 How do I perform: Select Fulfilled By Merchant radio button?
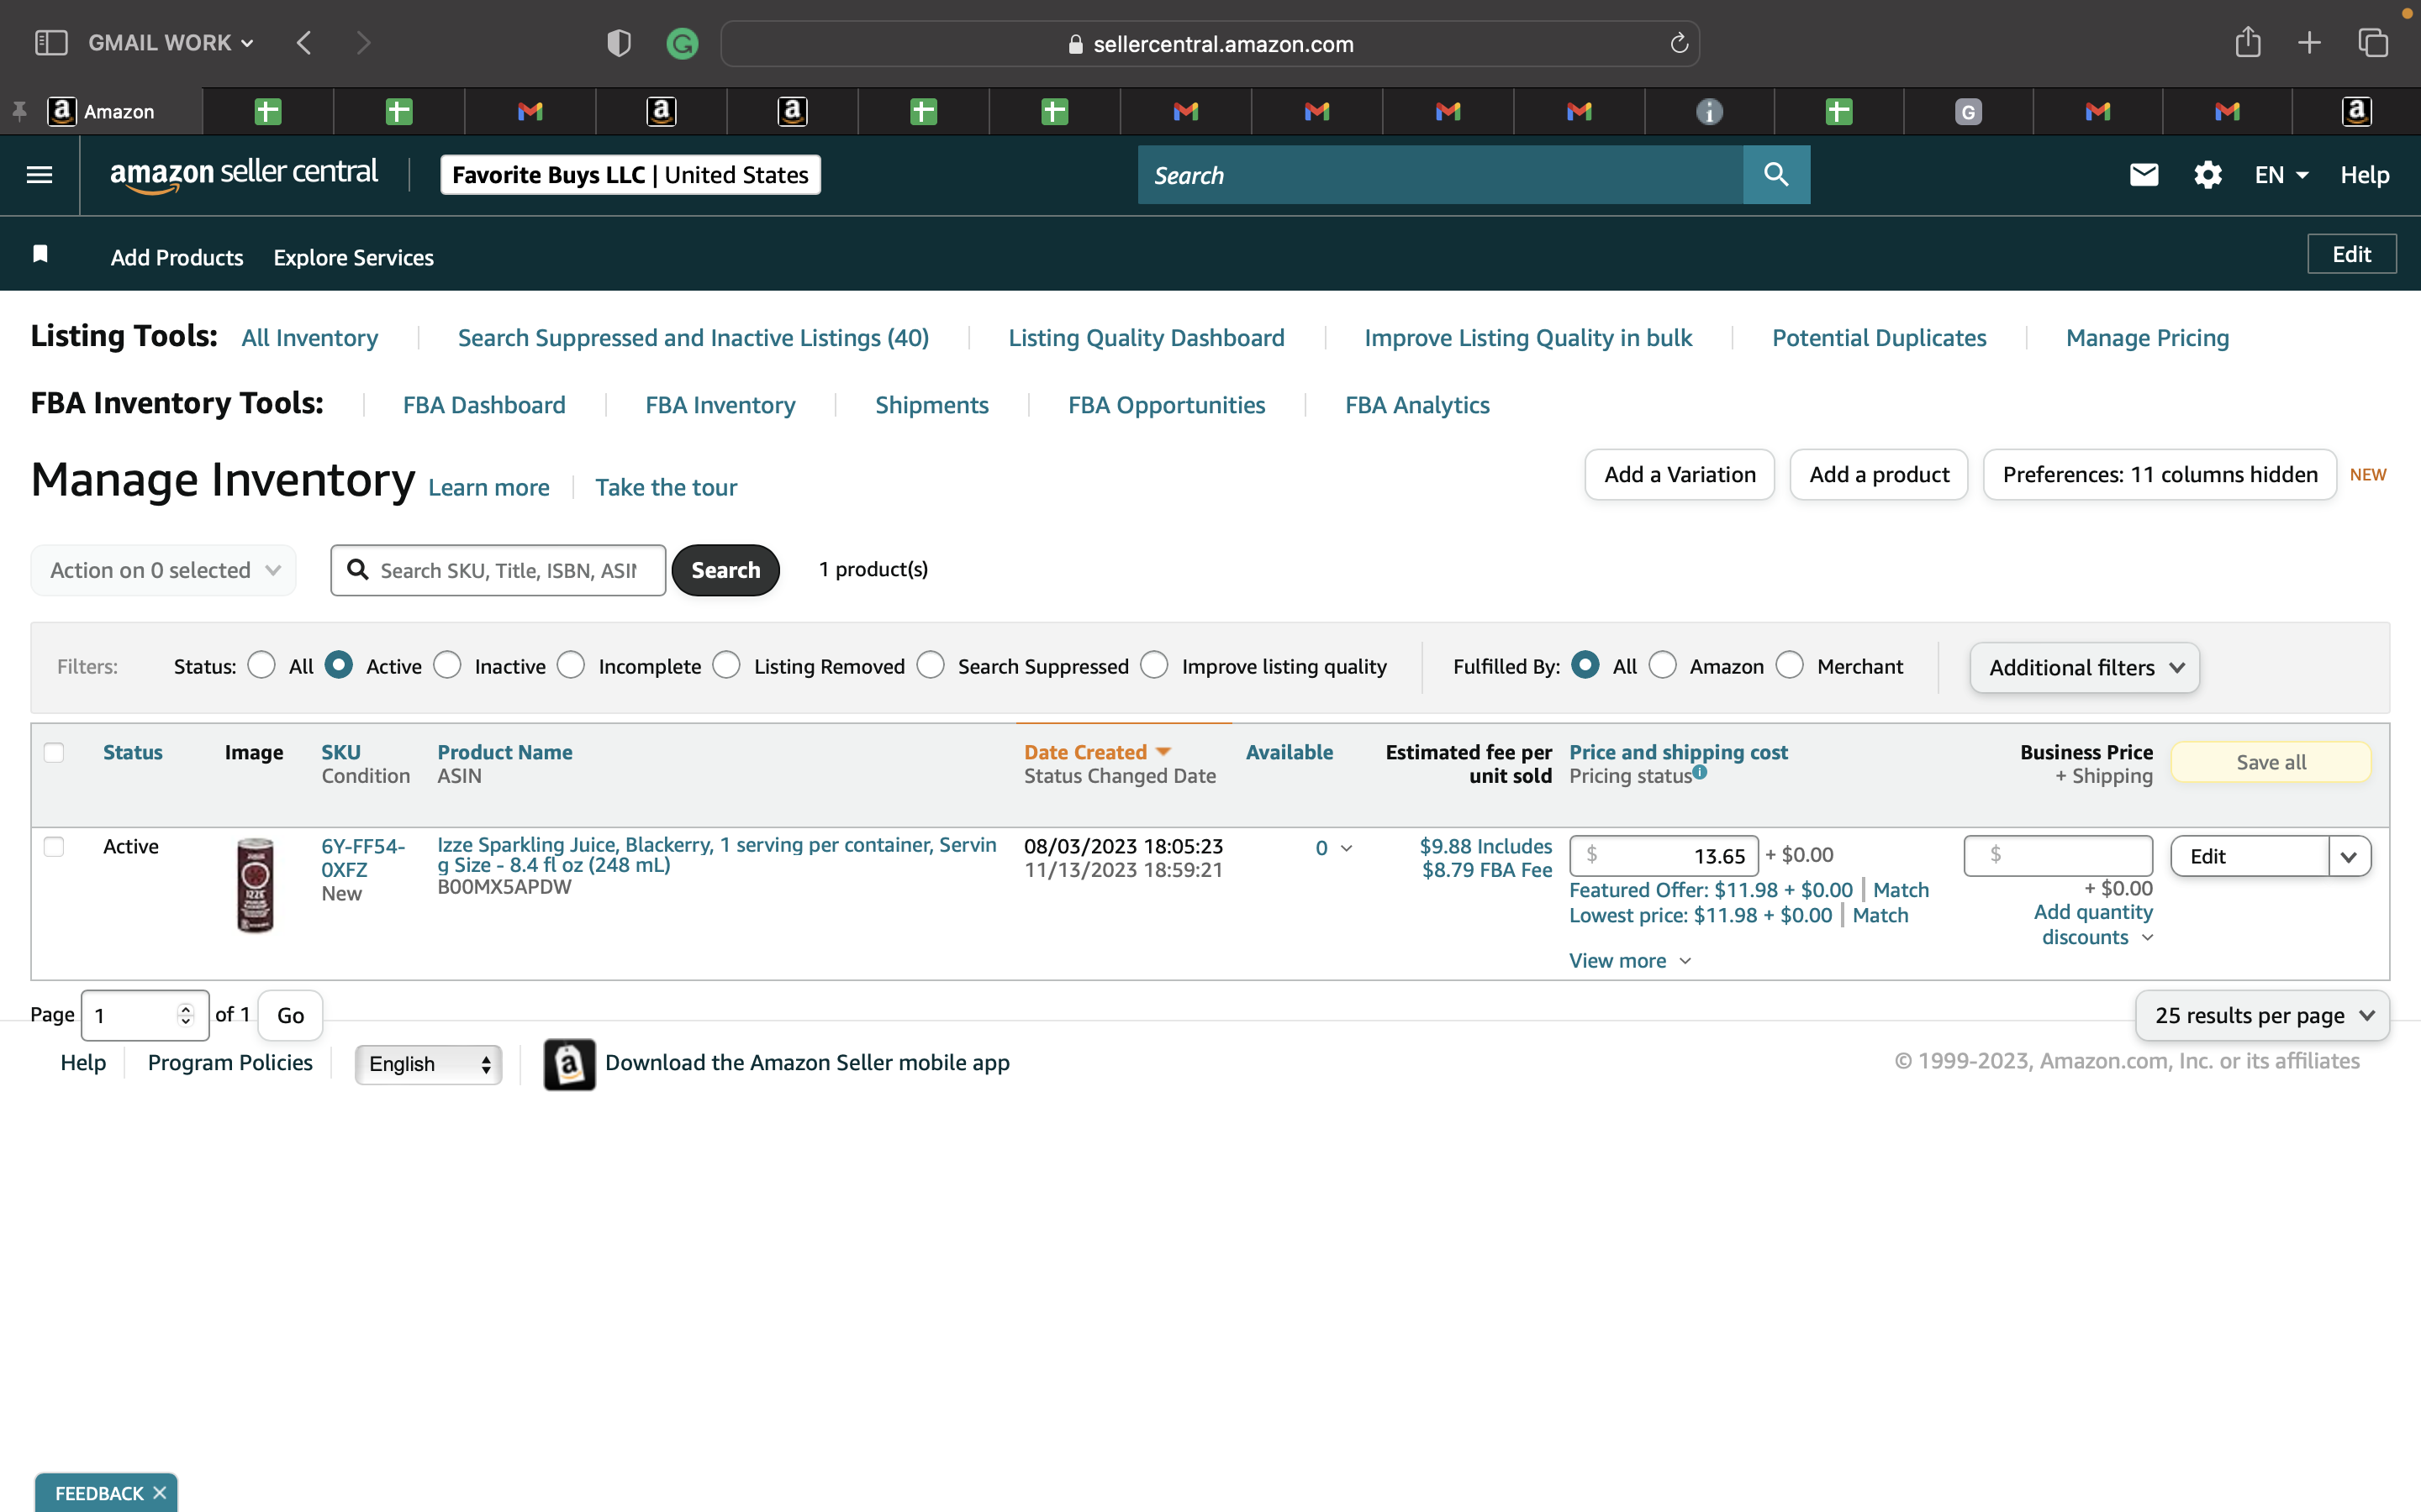click(1790, 665)
